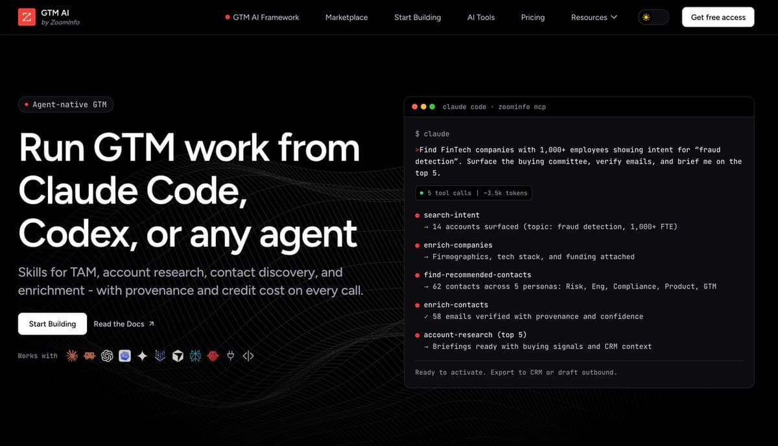Click the blue square rounded app icon
The width and height of the screenshot is (778, 446).
[125, 356]
